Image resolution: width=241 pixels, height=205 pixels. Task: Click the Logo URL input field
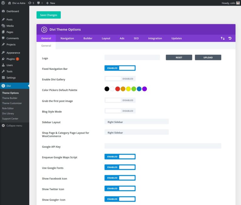pyautogui.click(x=132, y=58)
